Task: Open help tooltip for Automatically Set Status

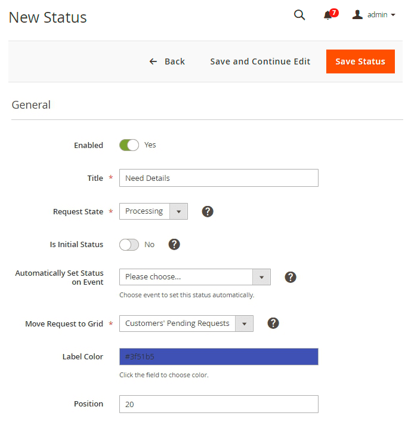Action: (x=290, y=277)
